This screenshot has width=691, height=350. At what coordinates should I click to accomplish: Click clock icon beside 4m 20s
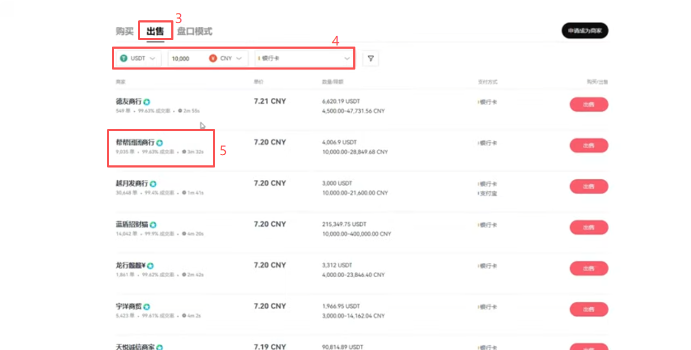tap(184, 234)
